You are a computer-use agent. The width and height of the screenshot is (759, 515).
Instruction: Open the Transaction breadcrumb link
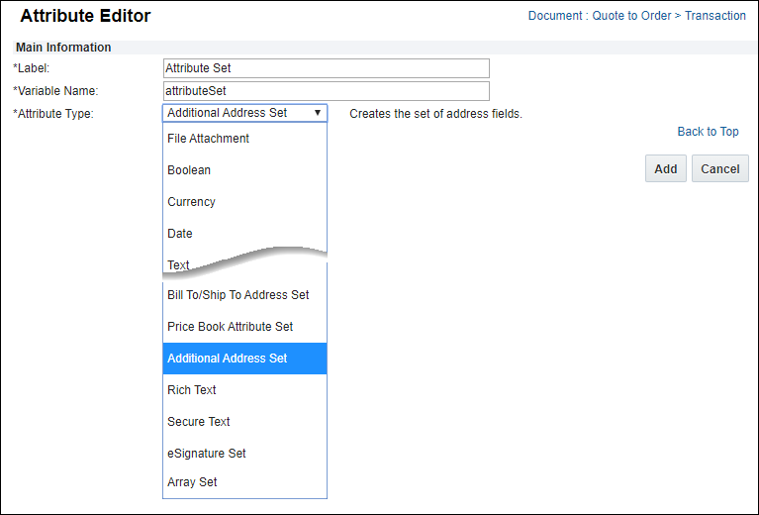point(714,16)
